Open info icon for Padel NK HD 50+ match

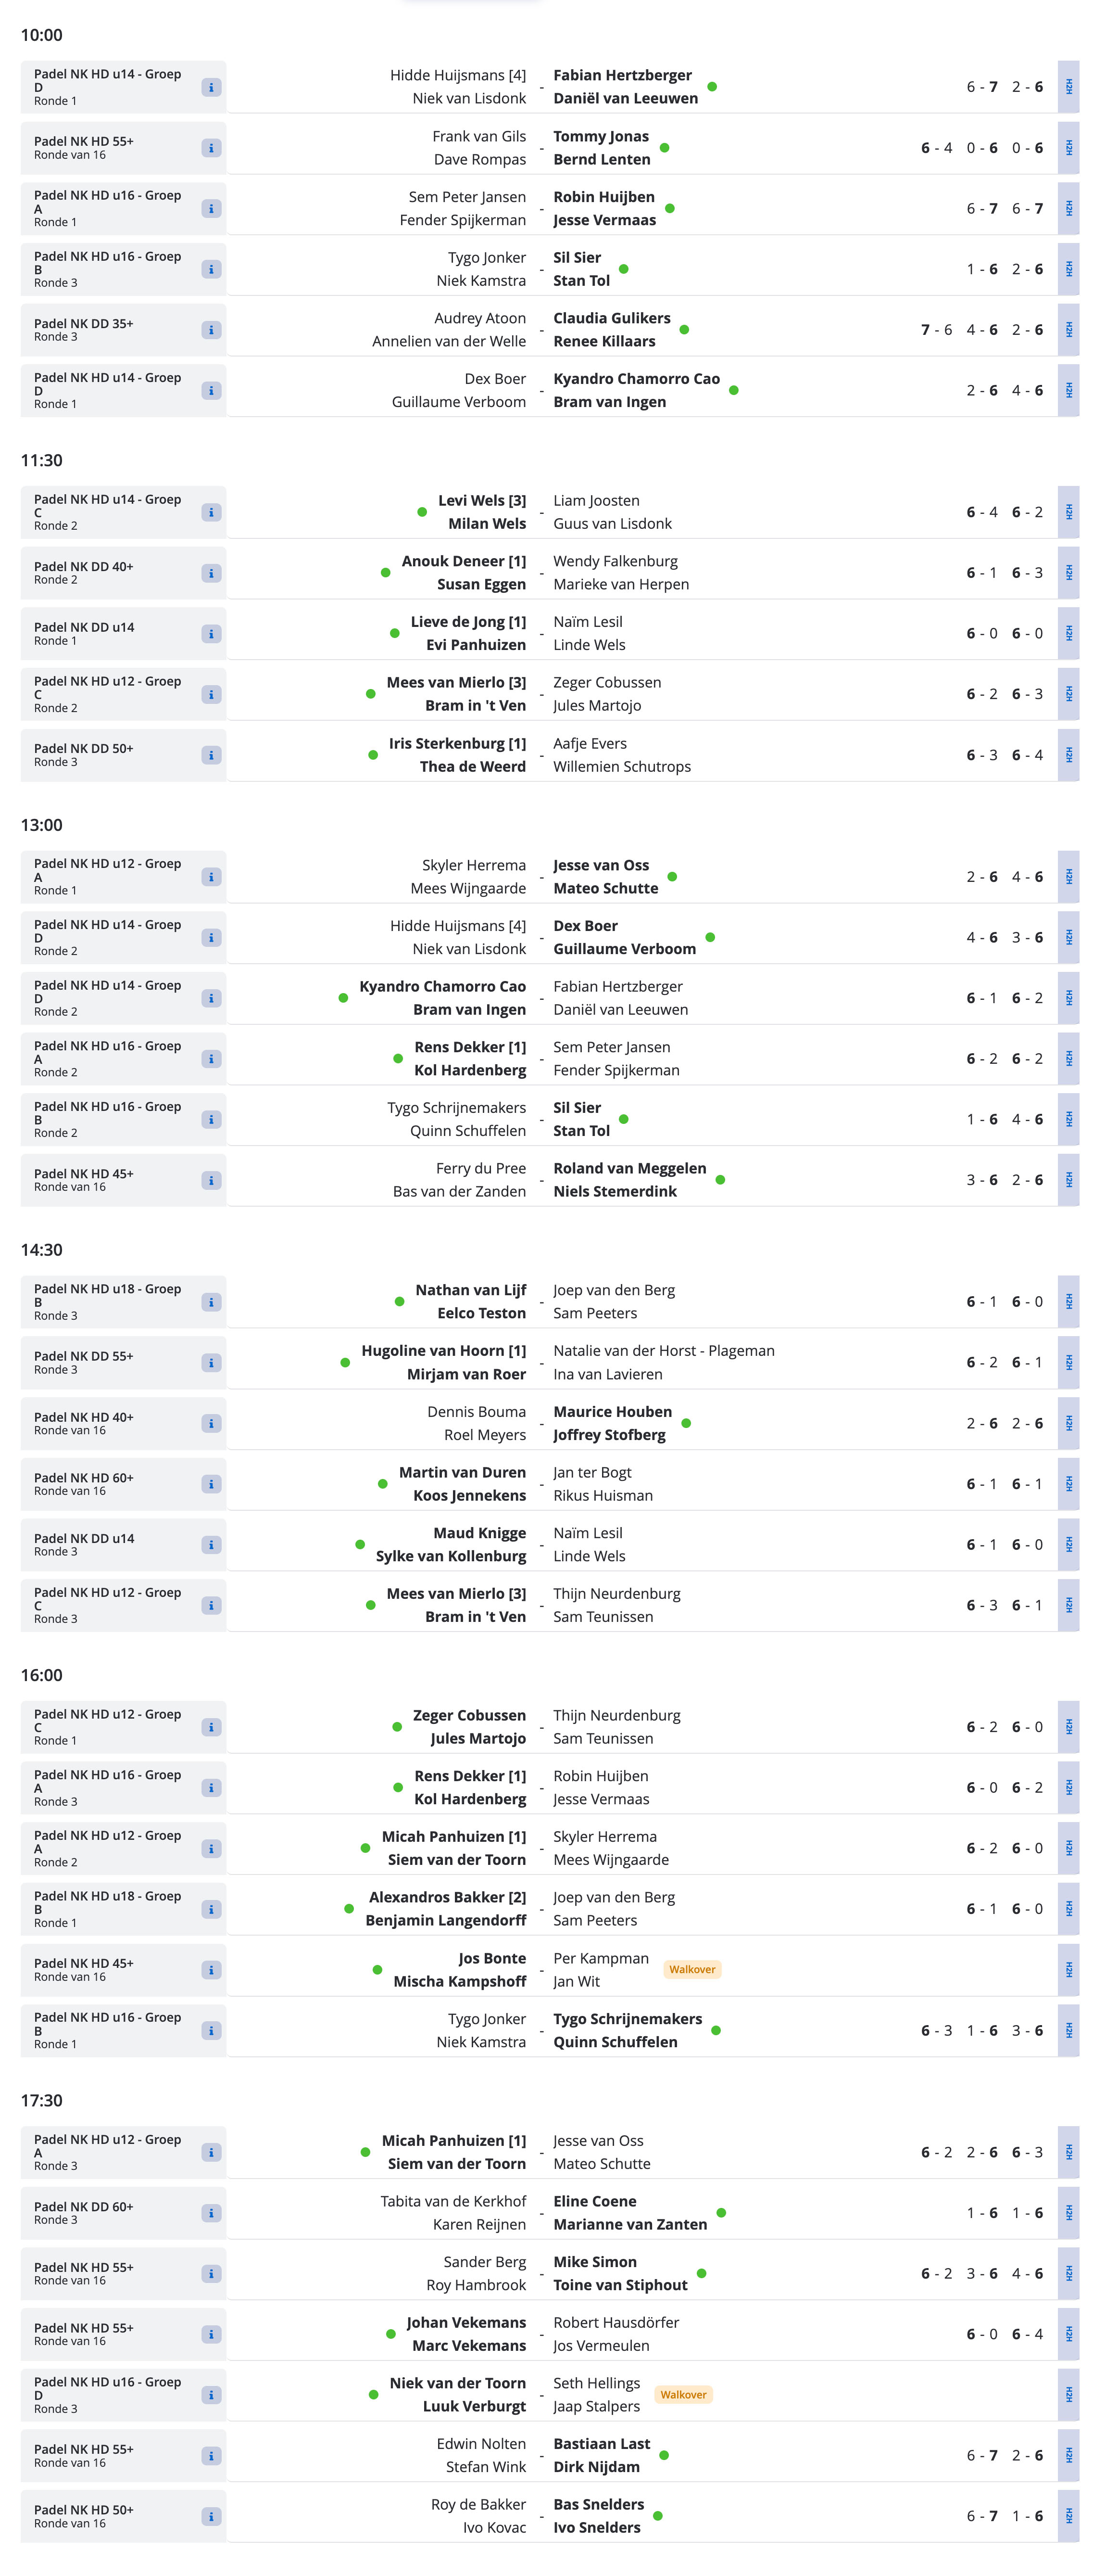click(211, 2516)
